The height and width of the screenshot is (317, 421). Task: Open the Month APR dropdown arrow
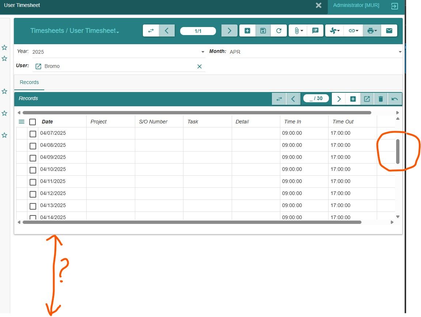tap(400, 52)
